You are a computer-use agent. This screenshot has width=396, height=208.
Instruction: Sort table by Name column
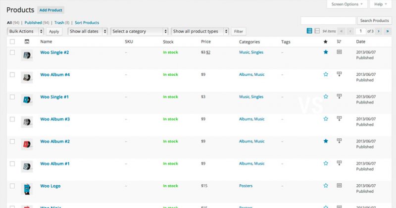click(x=46, y=42)
